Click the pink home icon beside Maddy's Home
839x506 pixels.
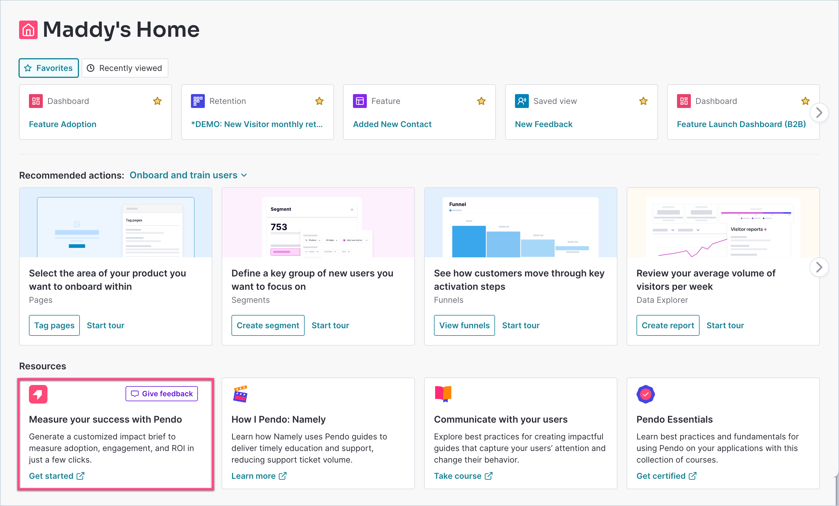coord(28,30)
